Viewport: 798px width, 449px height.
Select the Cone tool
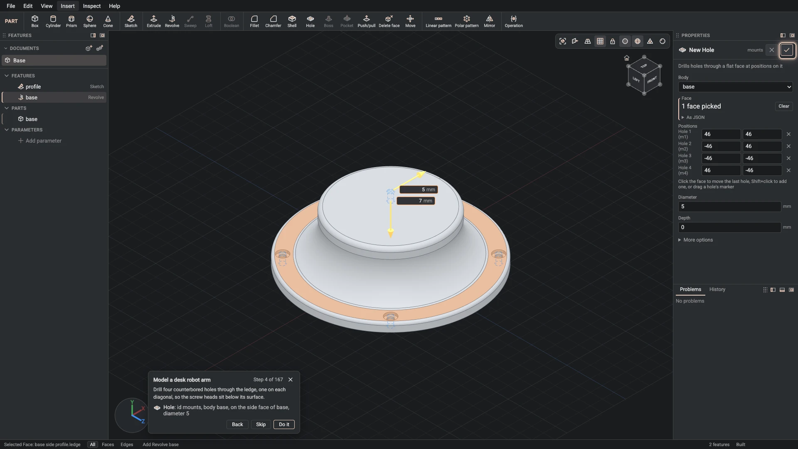pyautogui.click(x=108, y=21)
